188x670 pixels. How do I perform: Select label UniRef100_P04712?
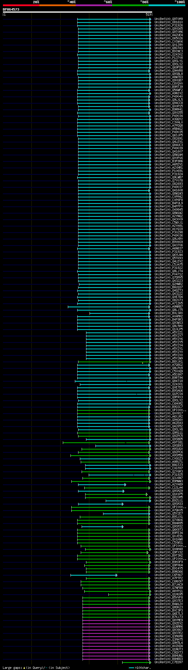(x=169, y=274)
